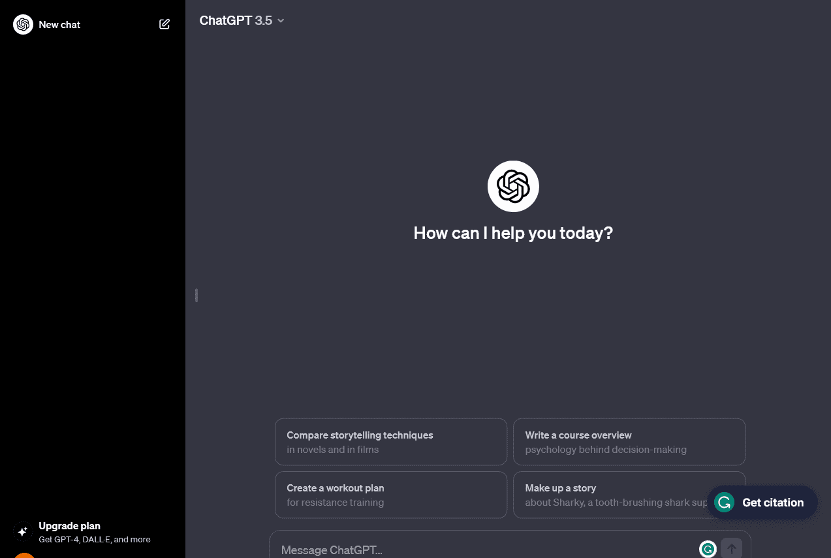This screenshot has width=831, height=558.
Task: Click the orange avatar at bottom of sidebar
Action: (23, 555)
